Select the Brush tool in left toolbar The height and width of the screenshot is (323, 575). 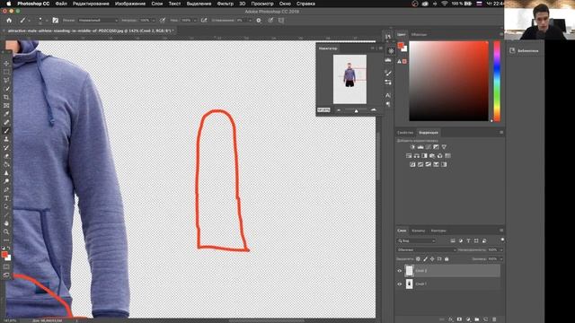click(6, 131)
